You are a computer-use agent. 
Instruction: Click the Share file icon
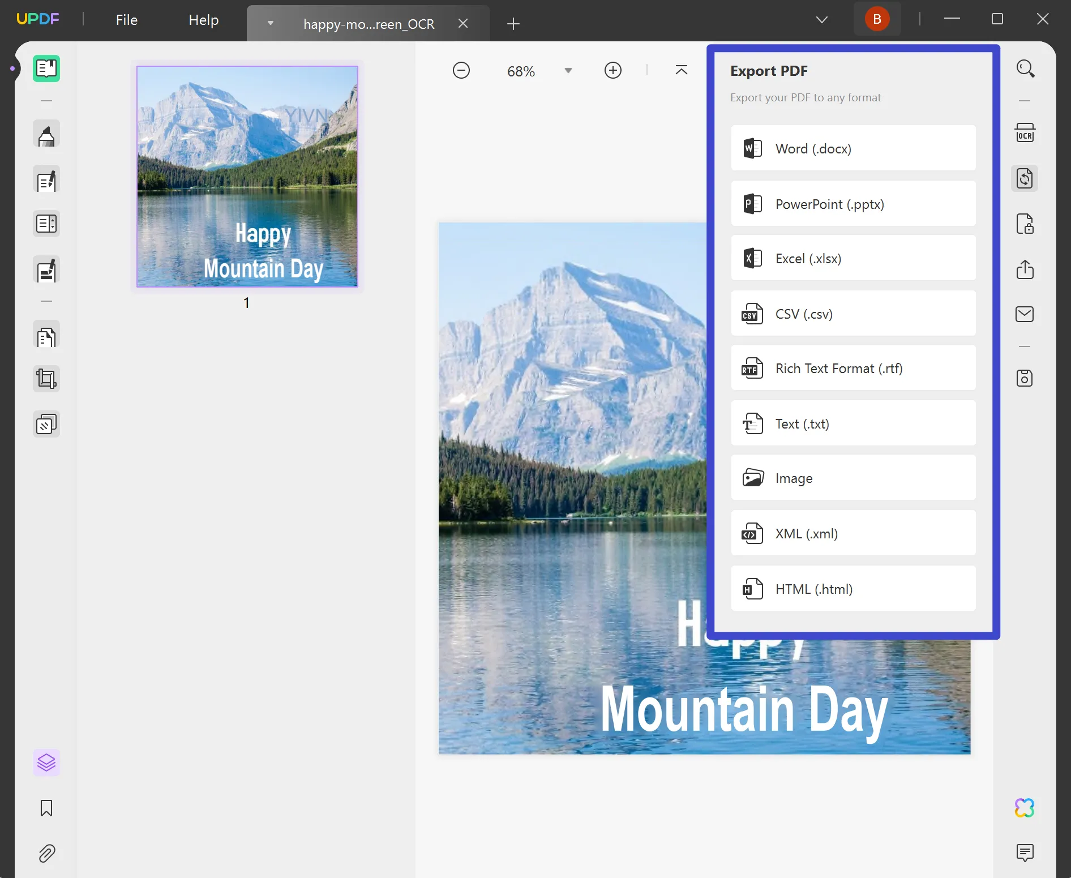[x=1025, y=269]
